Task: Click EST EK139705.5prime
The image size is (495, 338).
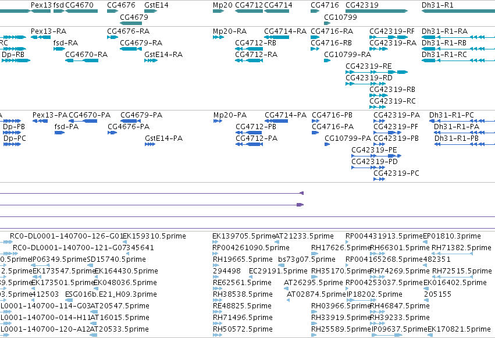Action: tap(215, 242)
